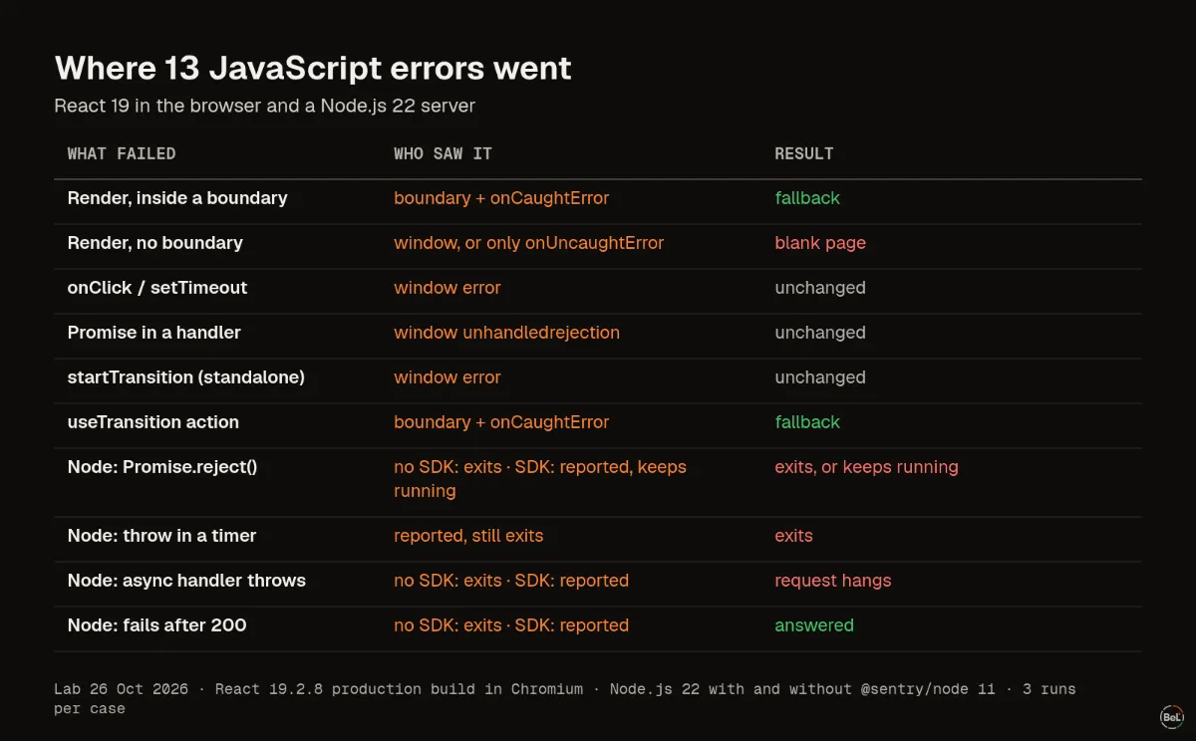Image resolution: width=1196 pixels, height=741 pixels.
Task: Click "no SDK: exits · SDK: reported" in the async handler row
Action: (x=511, y=581)
